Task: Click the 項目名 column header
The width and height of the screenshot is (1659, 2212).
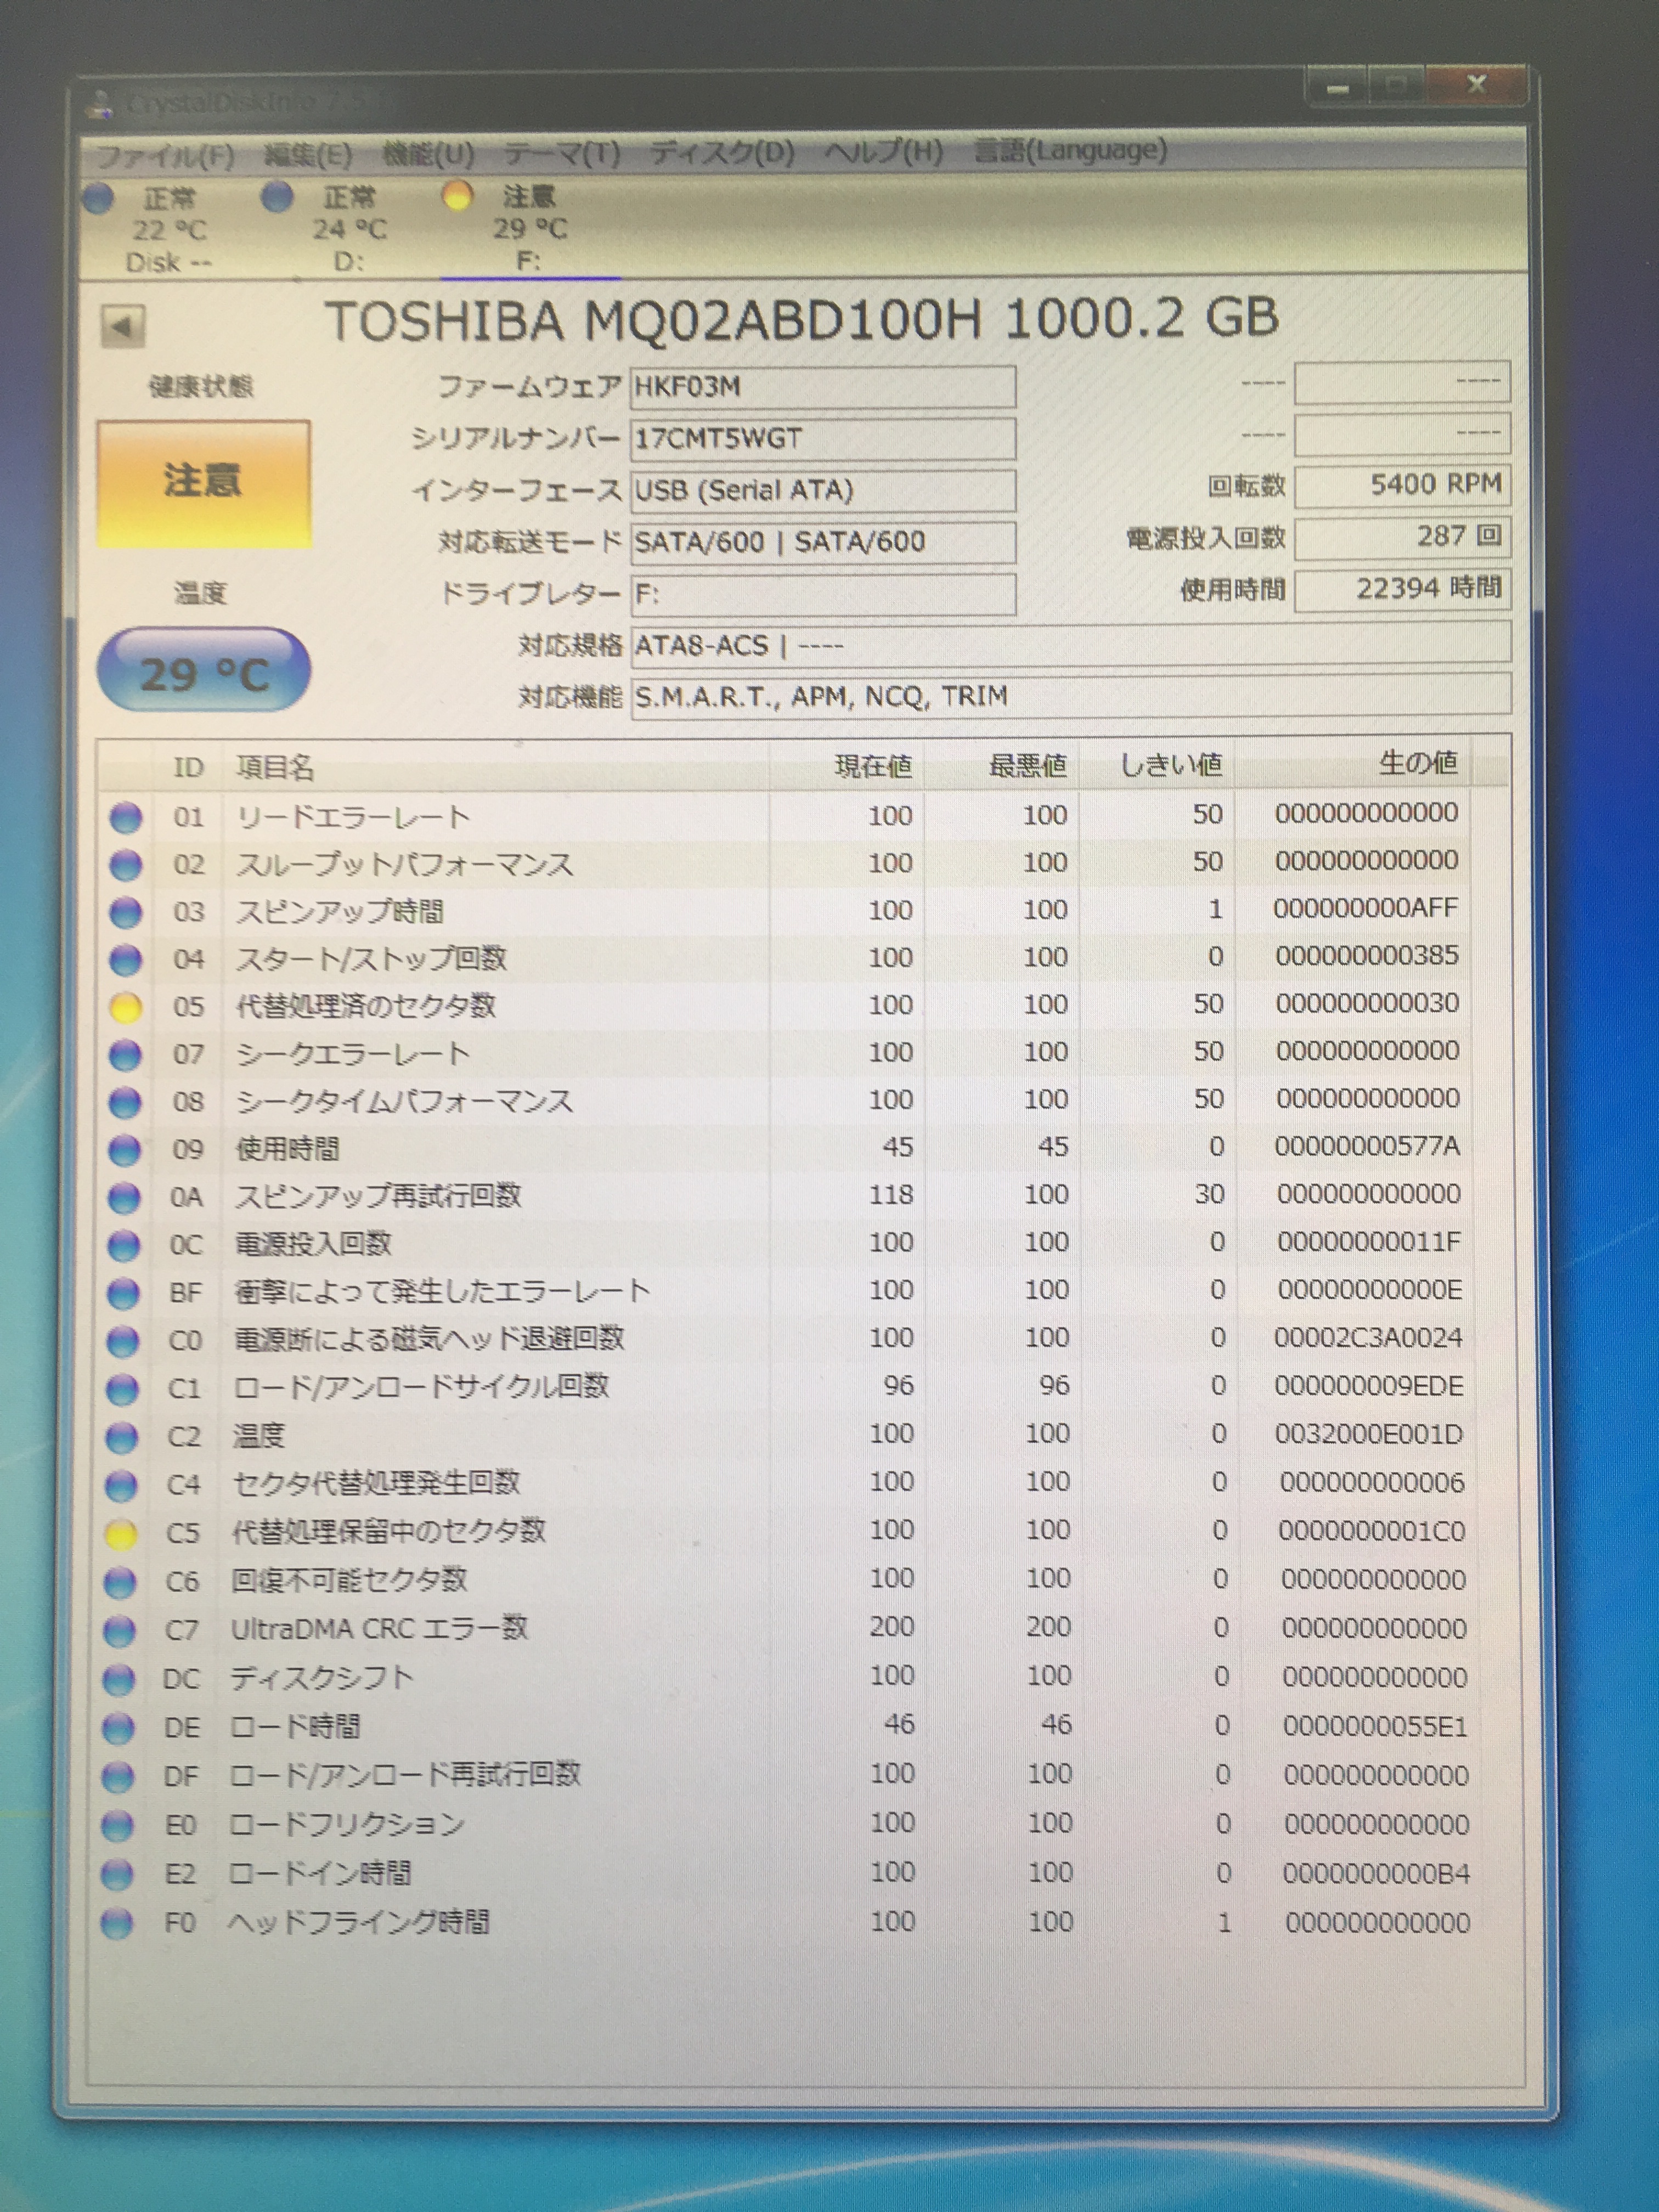Action: click(275, 767)
